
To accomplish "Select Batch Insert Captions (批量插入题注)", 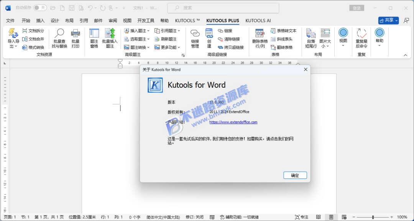I will coord(110,38).
